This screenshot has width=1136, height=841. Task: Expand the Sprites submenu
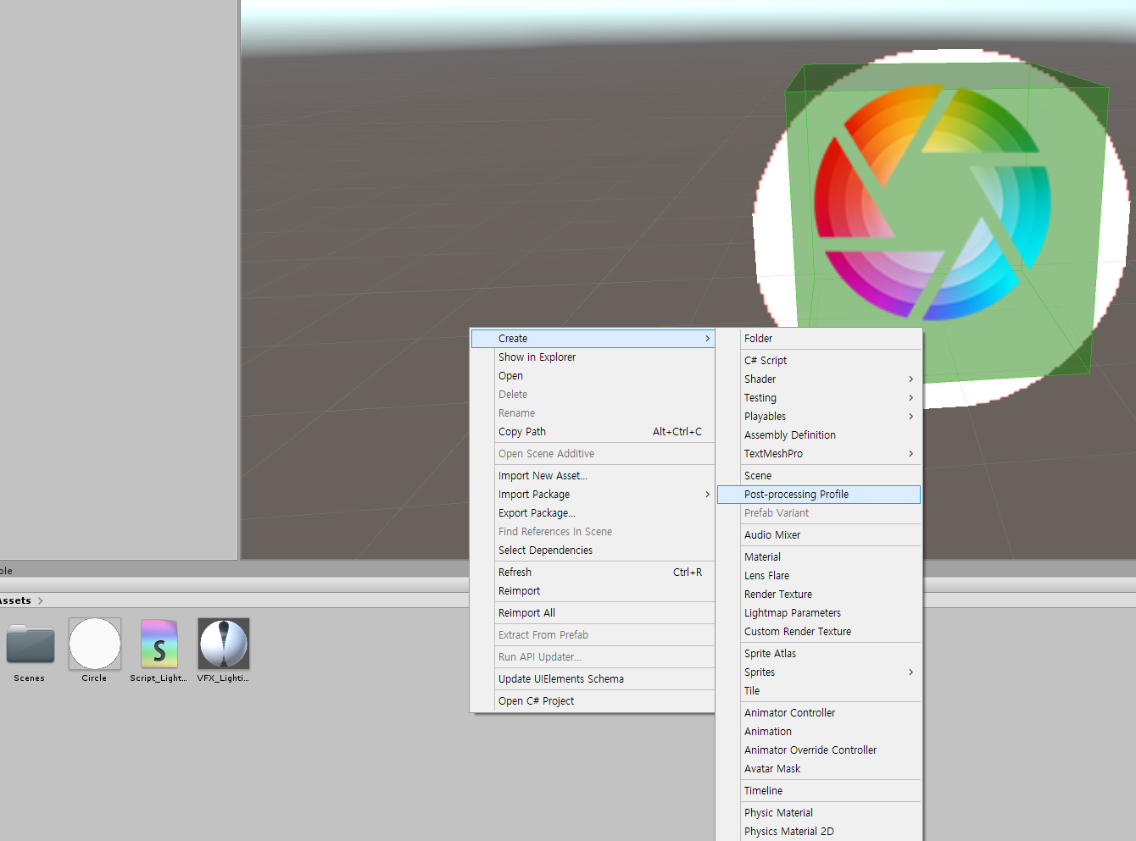(819, 672)
